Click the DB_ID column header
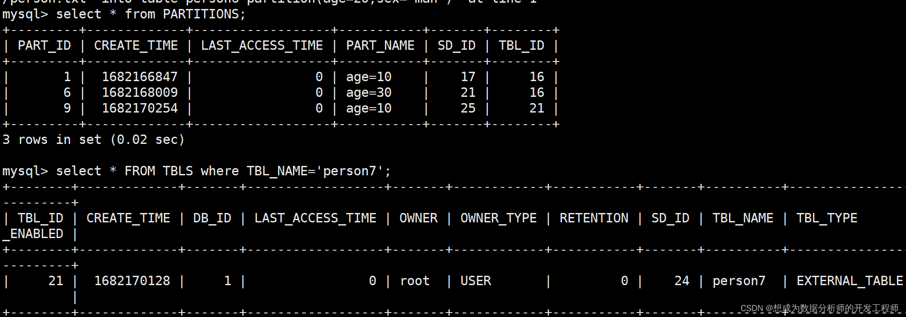906x317 pixels. click(212, 218)
